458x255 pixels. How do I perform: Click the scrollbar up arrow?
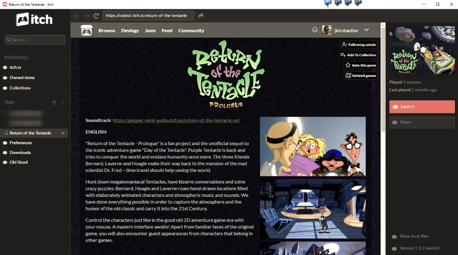(383, 25)
